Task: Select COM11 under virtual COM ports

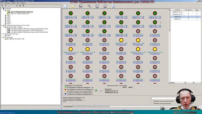Action: point(9,35)
